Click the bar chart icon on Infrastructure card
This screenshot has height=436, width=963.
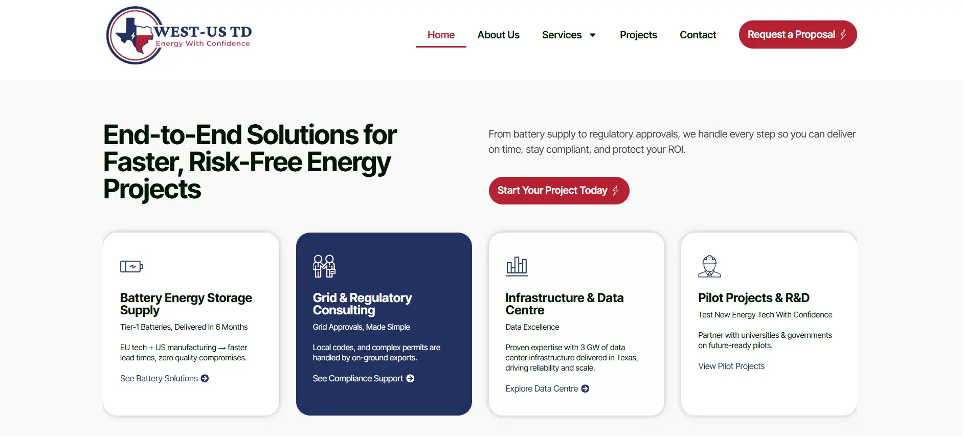coord(517,266)
